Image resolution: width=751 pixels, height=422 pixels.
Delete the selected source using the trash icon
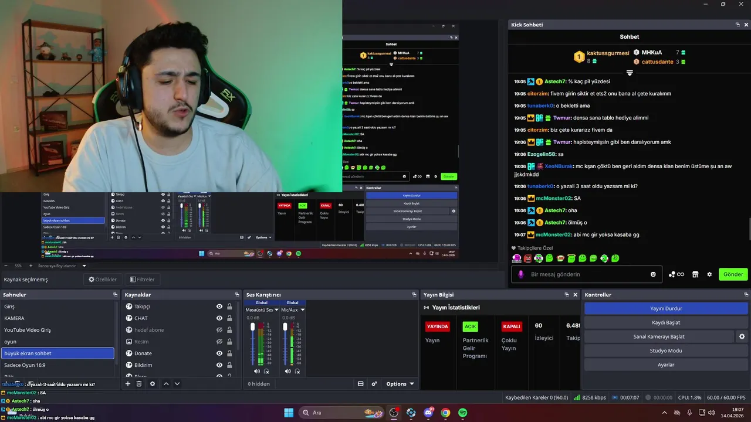click(x=139, y=384)
